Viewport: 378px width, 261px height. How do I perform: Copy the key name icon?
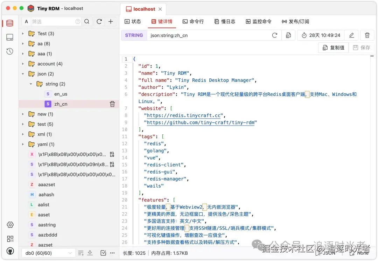pyautogui.click(x=288, y=35)
